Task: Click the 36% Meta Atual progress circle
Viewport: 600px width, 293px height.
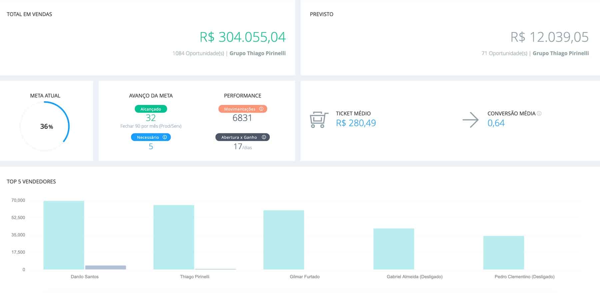Action: 45,126
